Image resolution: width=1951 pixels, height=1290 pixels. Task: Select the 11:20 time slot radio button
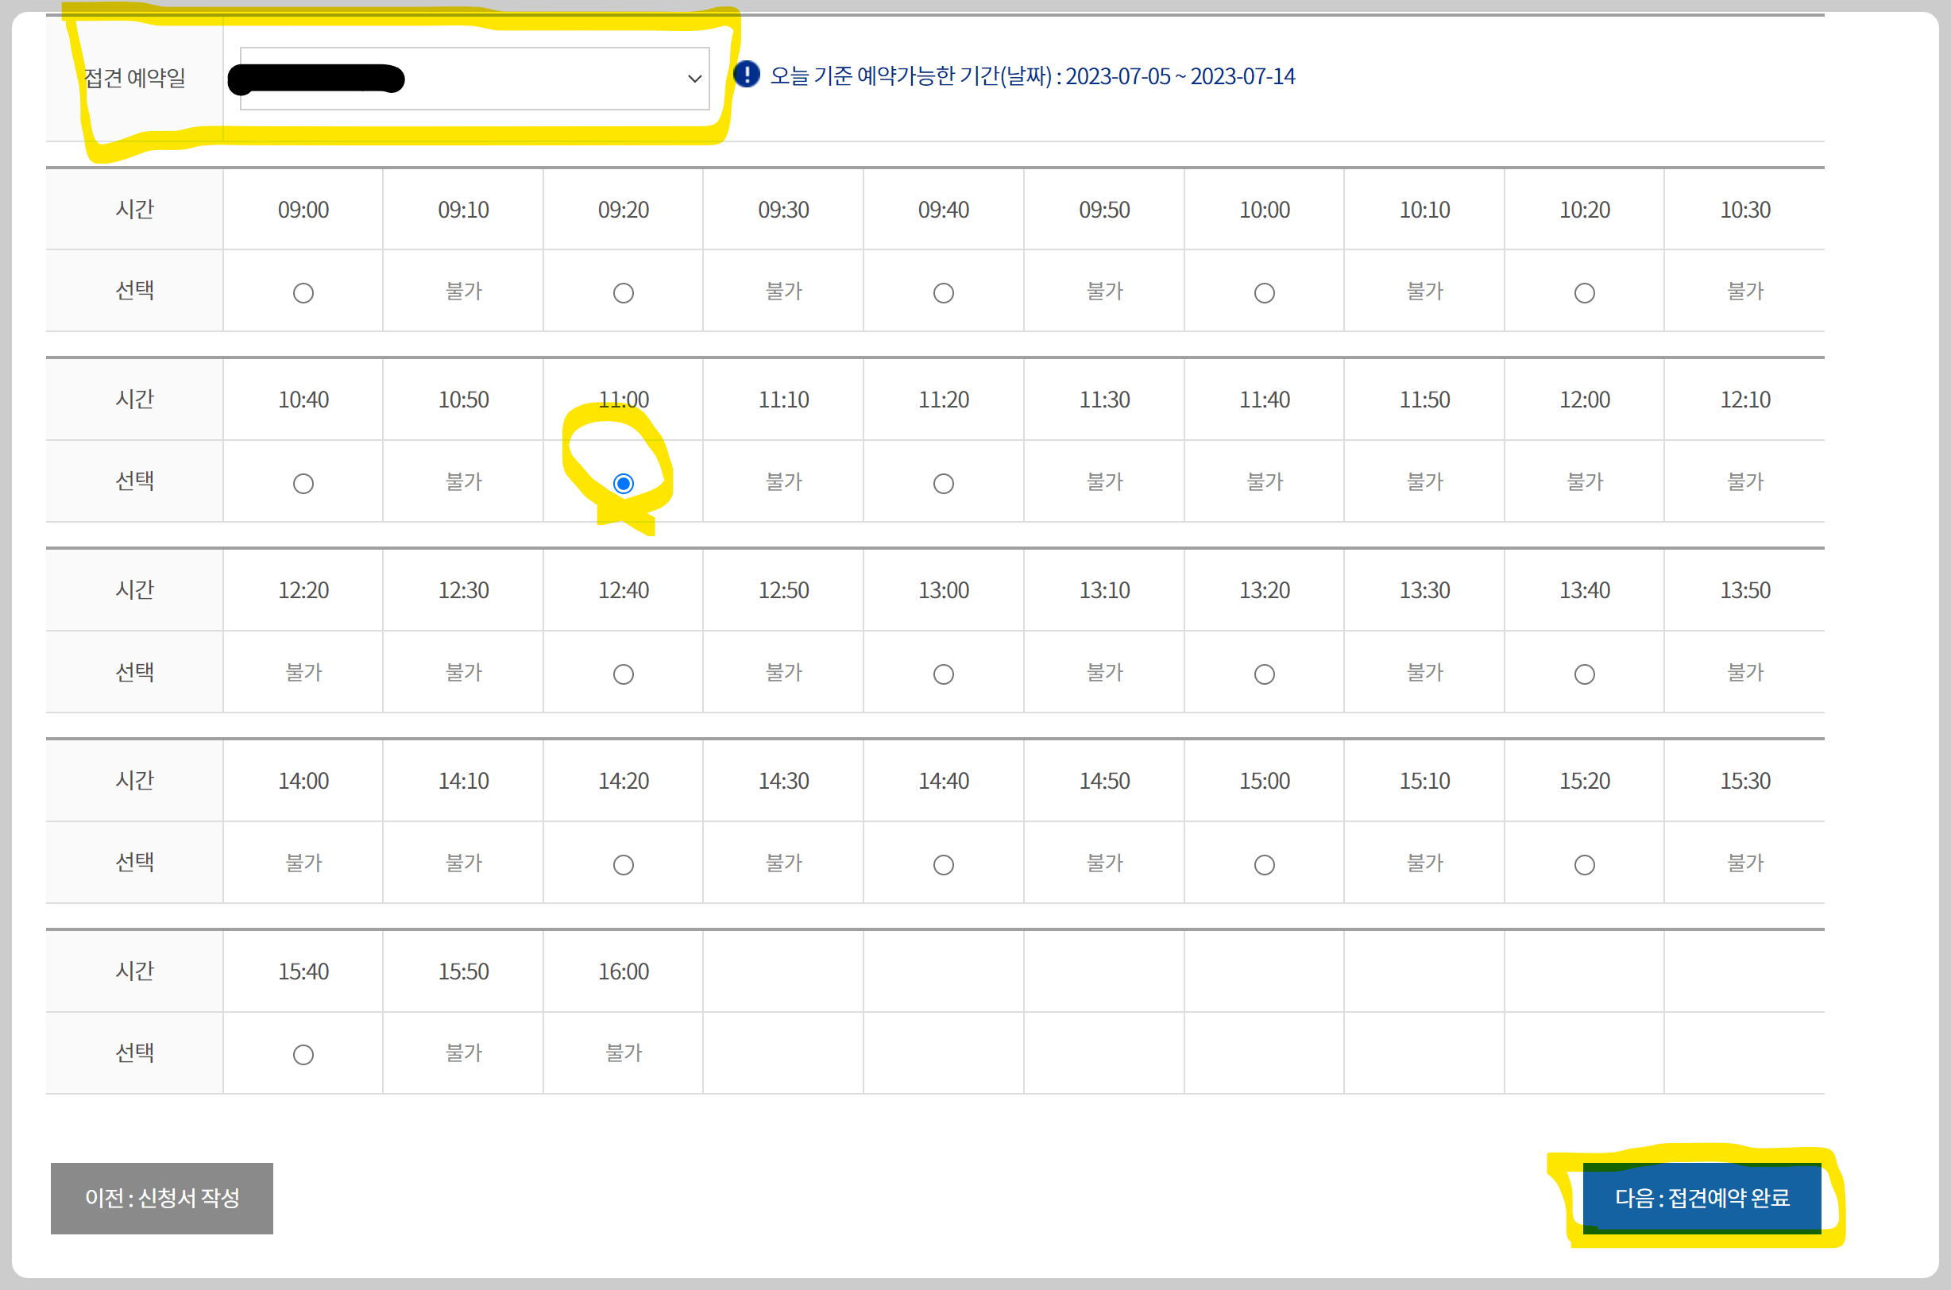944,483
